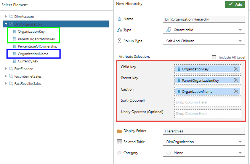The height and width of the screenshot is (164, 250).
Task: Remove ParentOrganizationKey from Parent Key field
Action: (236, 80)
